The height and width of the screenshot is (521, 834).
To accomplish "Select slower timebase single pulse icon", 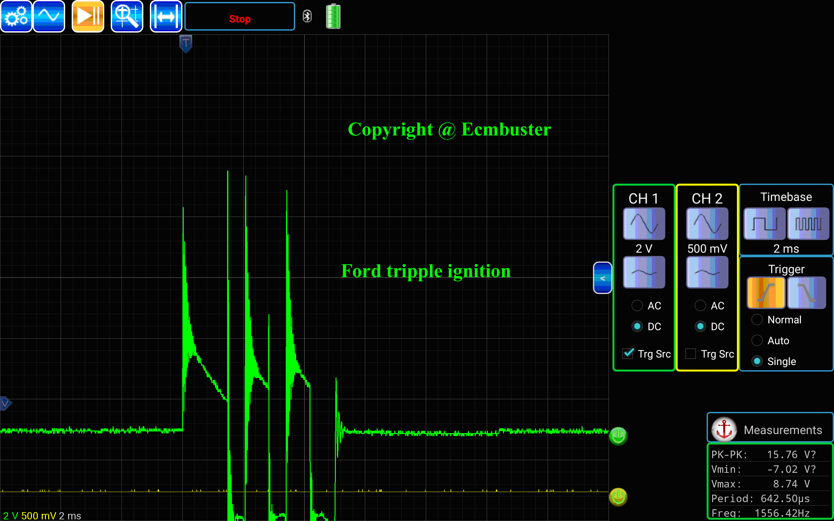I will (764, 224).
